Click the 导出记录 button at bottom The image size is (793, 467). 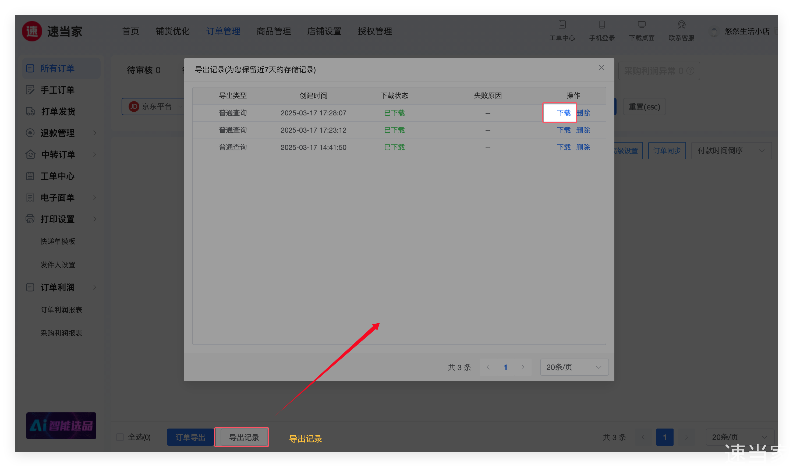(244, 437)
